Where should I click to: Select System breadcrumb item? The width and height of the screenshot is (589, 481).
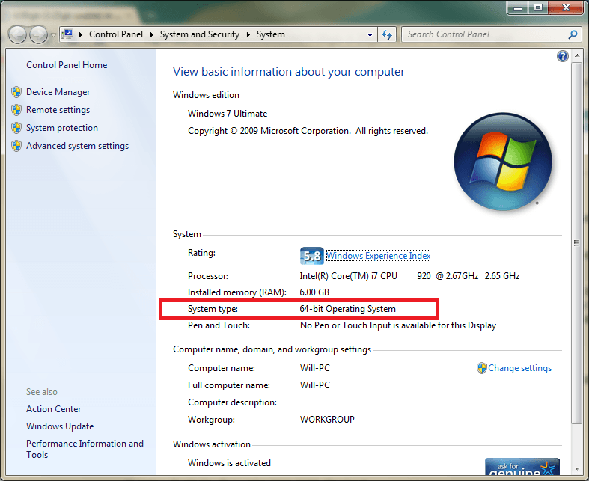[270, 34]
